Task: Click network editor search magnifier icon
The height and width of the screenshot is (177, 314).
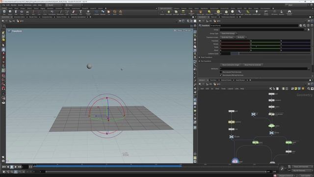Action: 309,88
